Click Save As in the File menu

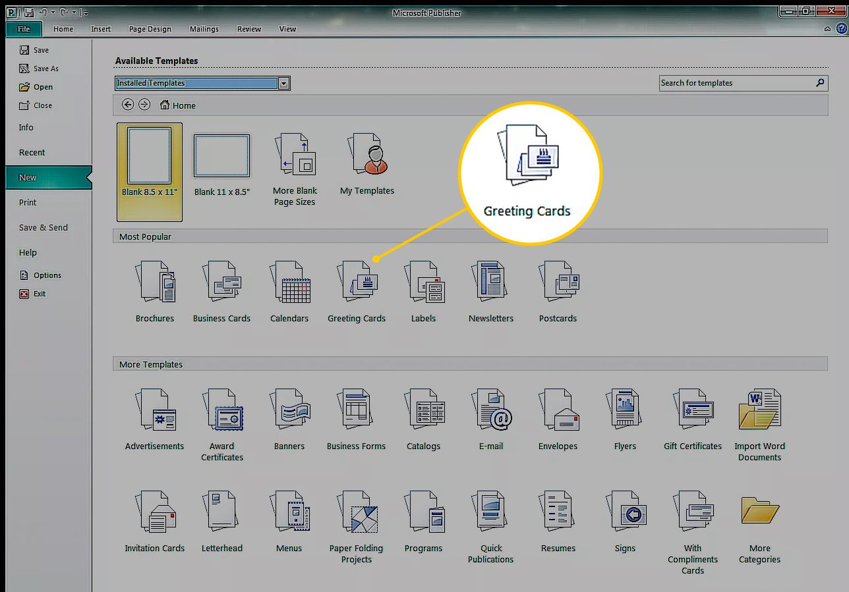click(x=39, y=68)
